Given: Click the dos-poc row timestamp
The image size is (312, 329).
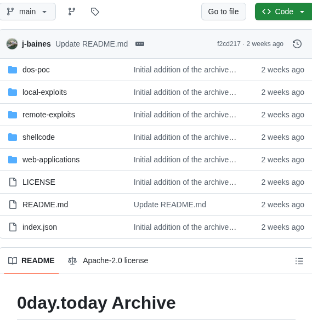Looking at the screenshot, I should click(x=282, y=70).
